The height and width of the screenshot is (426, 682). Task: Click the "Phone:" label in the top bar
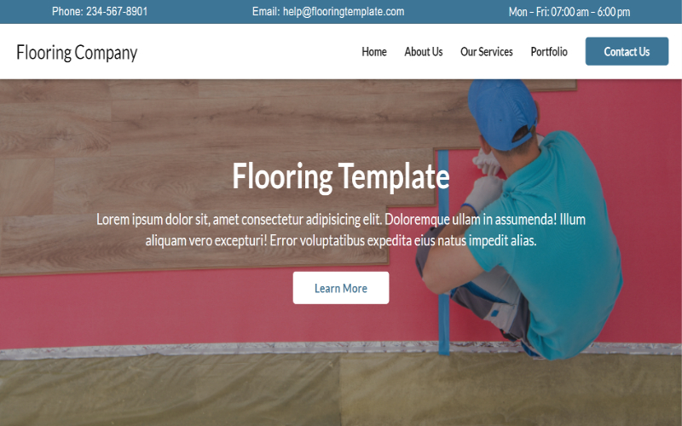pyautogui.click(x=67, y=11)
